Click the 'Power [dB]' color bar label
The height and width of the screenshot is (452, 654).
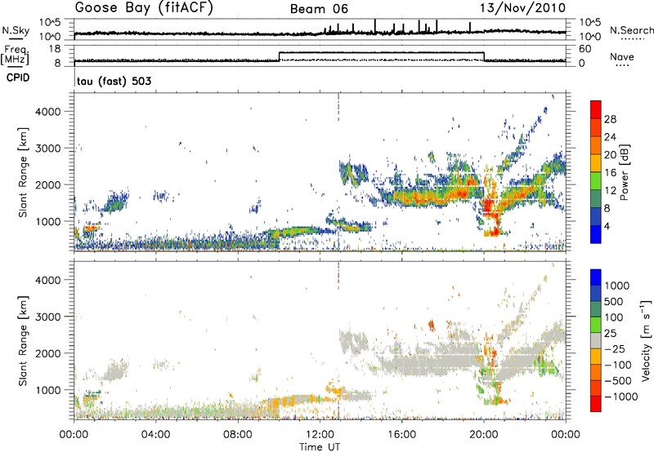(624, 172)
